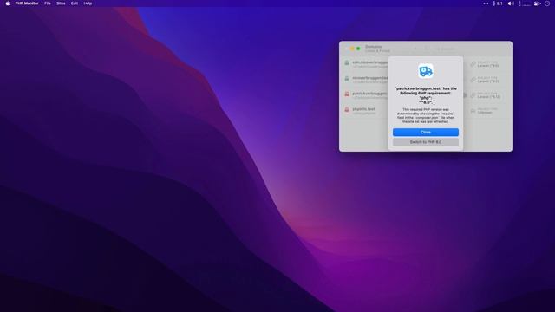Click the Unknown project type label

tap(485, 113)
